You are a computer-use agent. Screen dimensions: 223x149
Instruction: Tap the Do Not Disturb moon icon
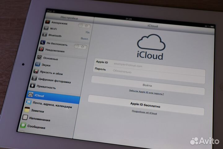click(43, 42)
